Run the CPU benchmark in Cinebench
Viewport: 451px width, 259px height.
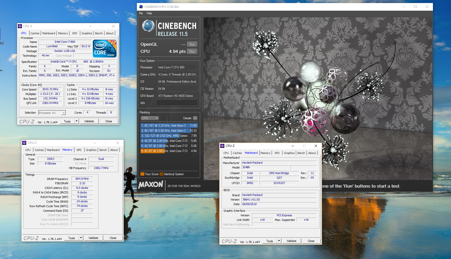click(x=192, y=51)
